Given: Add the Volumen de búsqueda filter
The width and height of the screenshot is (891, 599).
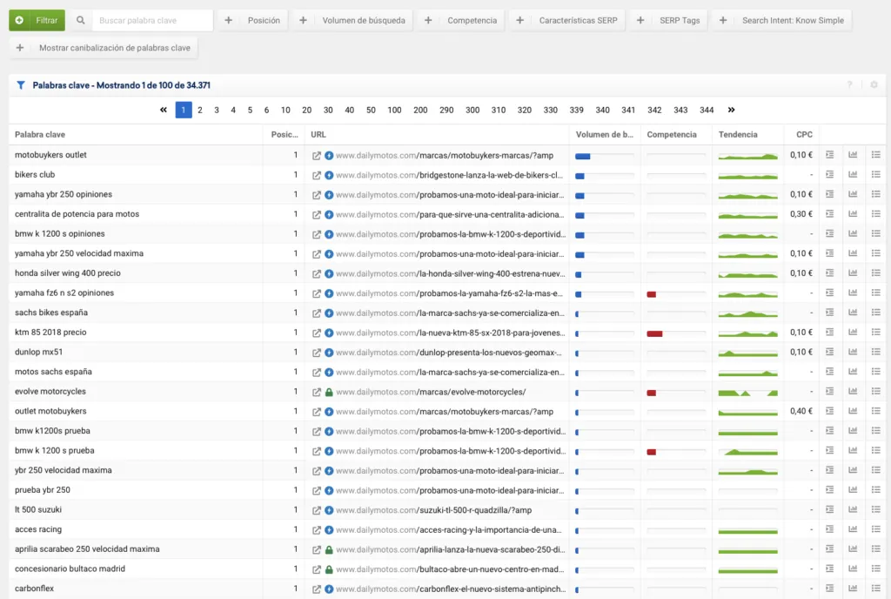Looking at the screenshot, I should pos(352,20).
